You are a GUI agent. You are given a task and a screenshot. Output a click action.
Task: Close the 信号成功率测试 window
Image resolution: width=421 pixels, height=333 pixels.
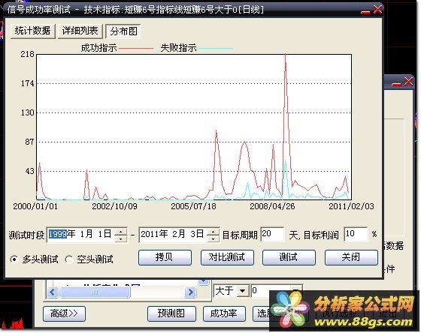pyautogui.click(x=377, y=10)
